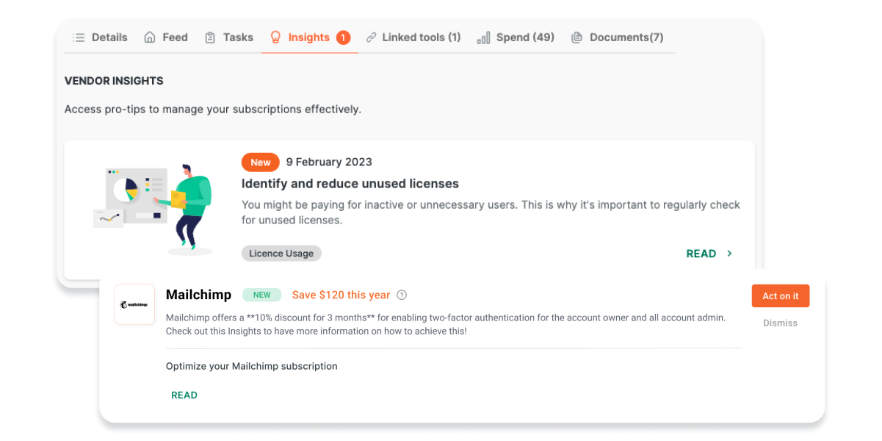Switch to the Details tab
Image resolution: width=882 pixels, height=441 pixels.
tap(100, 37)
